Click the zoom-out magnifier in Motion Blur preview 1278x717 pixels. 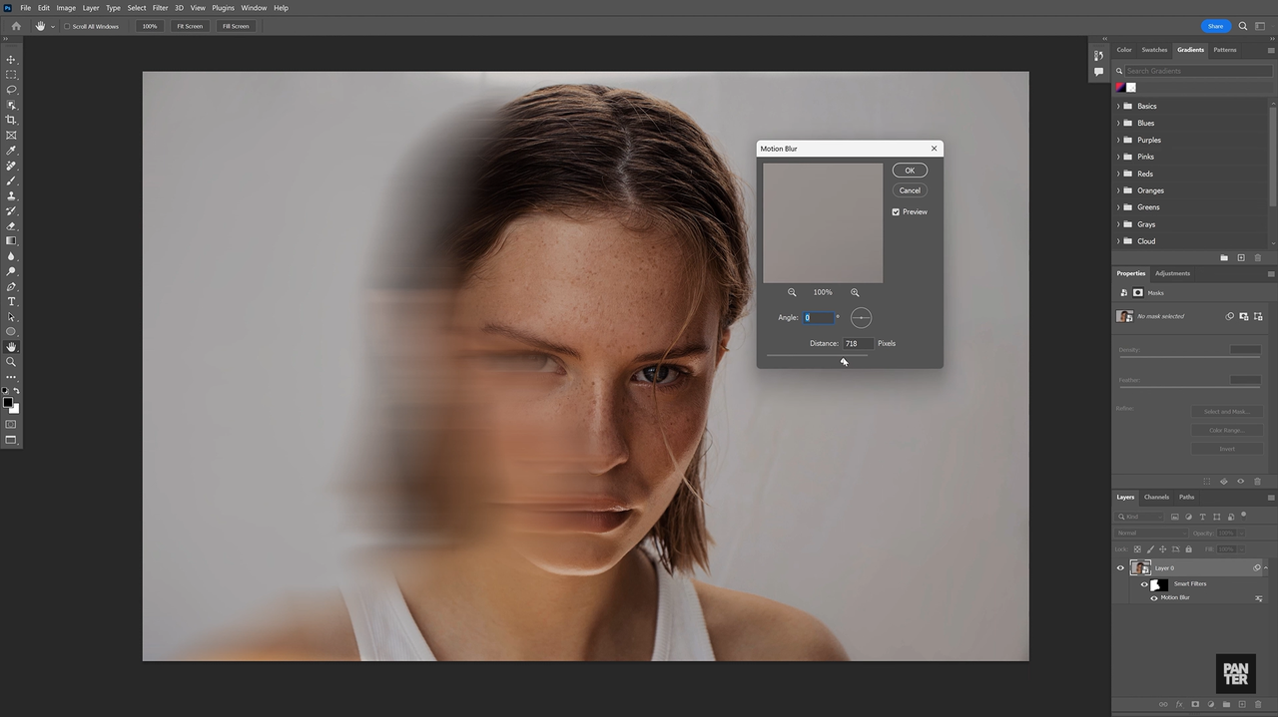point(792,292)
